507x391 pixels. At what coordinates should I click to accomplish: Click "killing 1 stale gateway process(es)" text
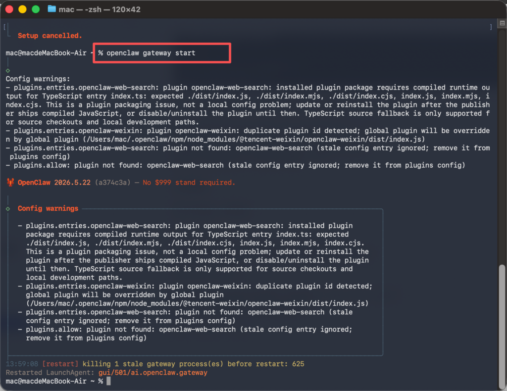point(153,364)
